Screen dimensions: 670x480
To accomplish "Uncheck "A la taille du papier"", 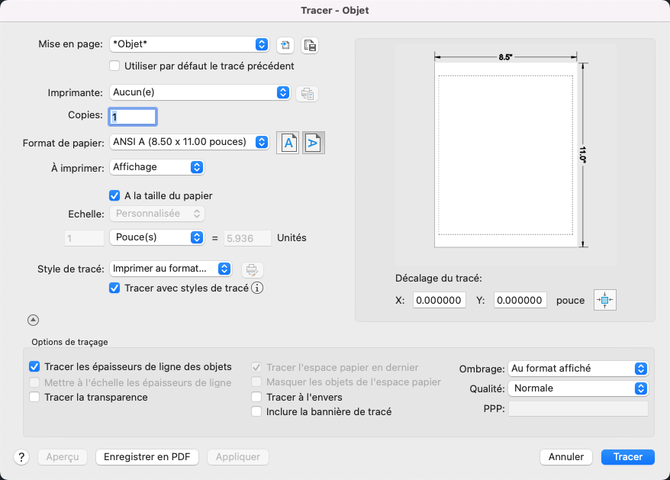I will coord(115,195).
